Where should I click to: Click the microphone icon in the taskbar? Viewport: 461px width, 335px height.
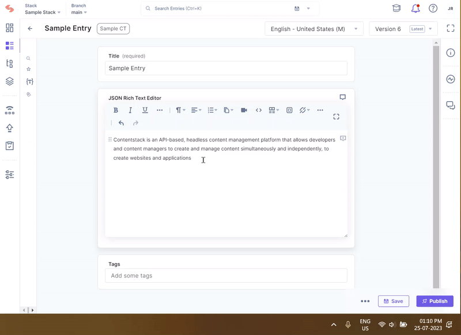pyautogui.click(x=348, y=325)
